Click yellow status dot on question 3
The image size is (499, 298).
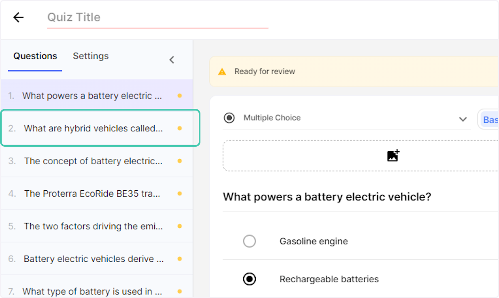point(180,161)
